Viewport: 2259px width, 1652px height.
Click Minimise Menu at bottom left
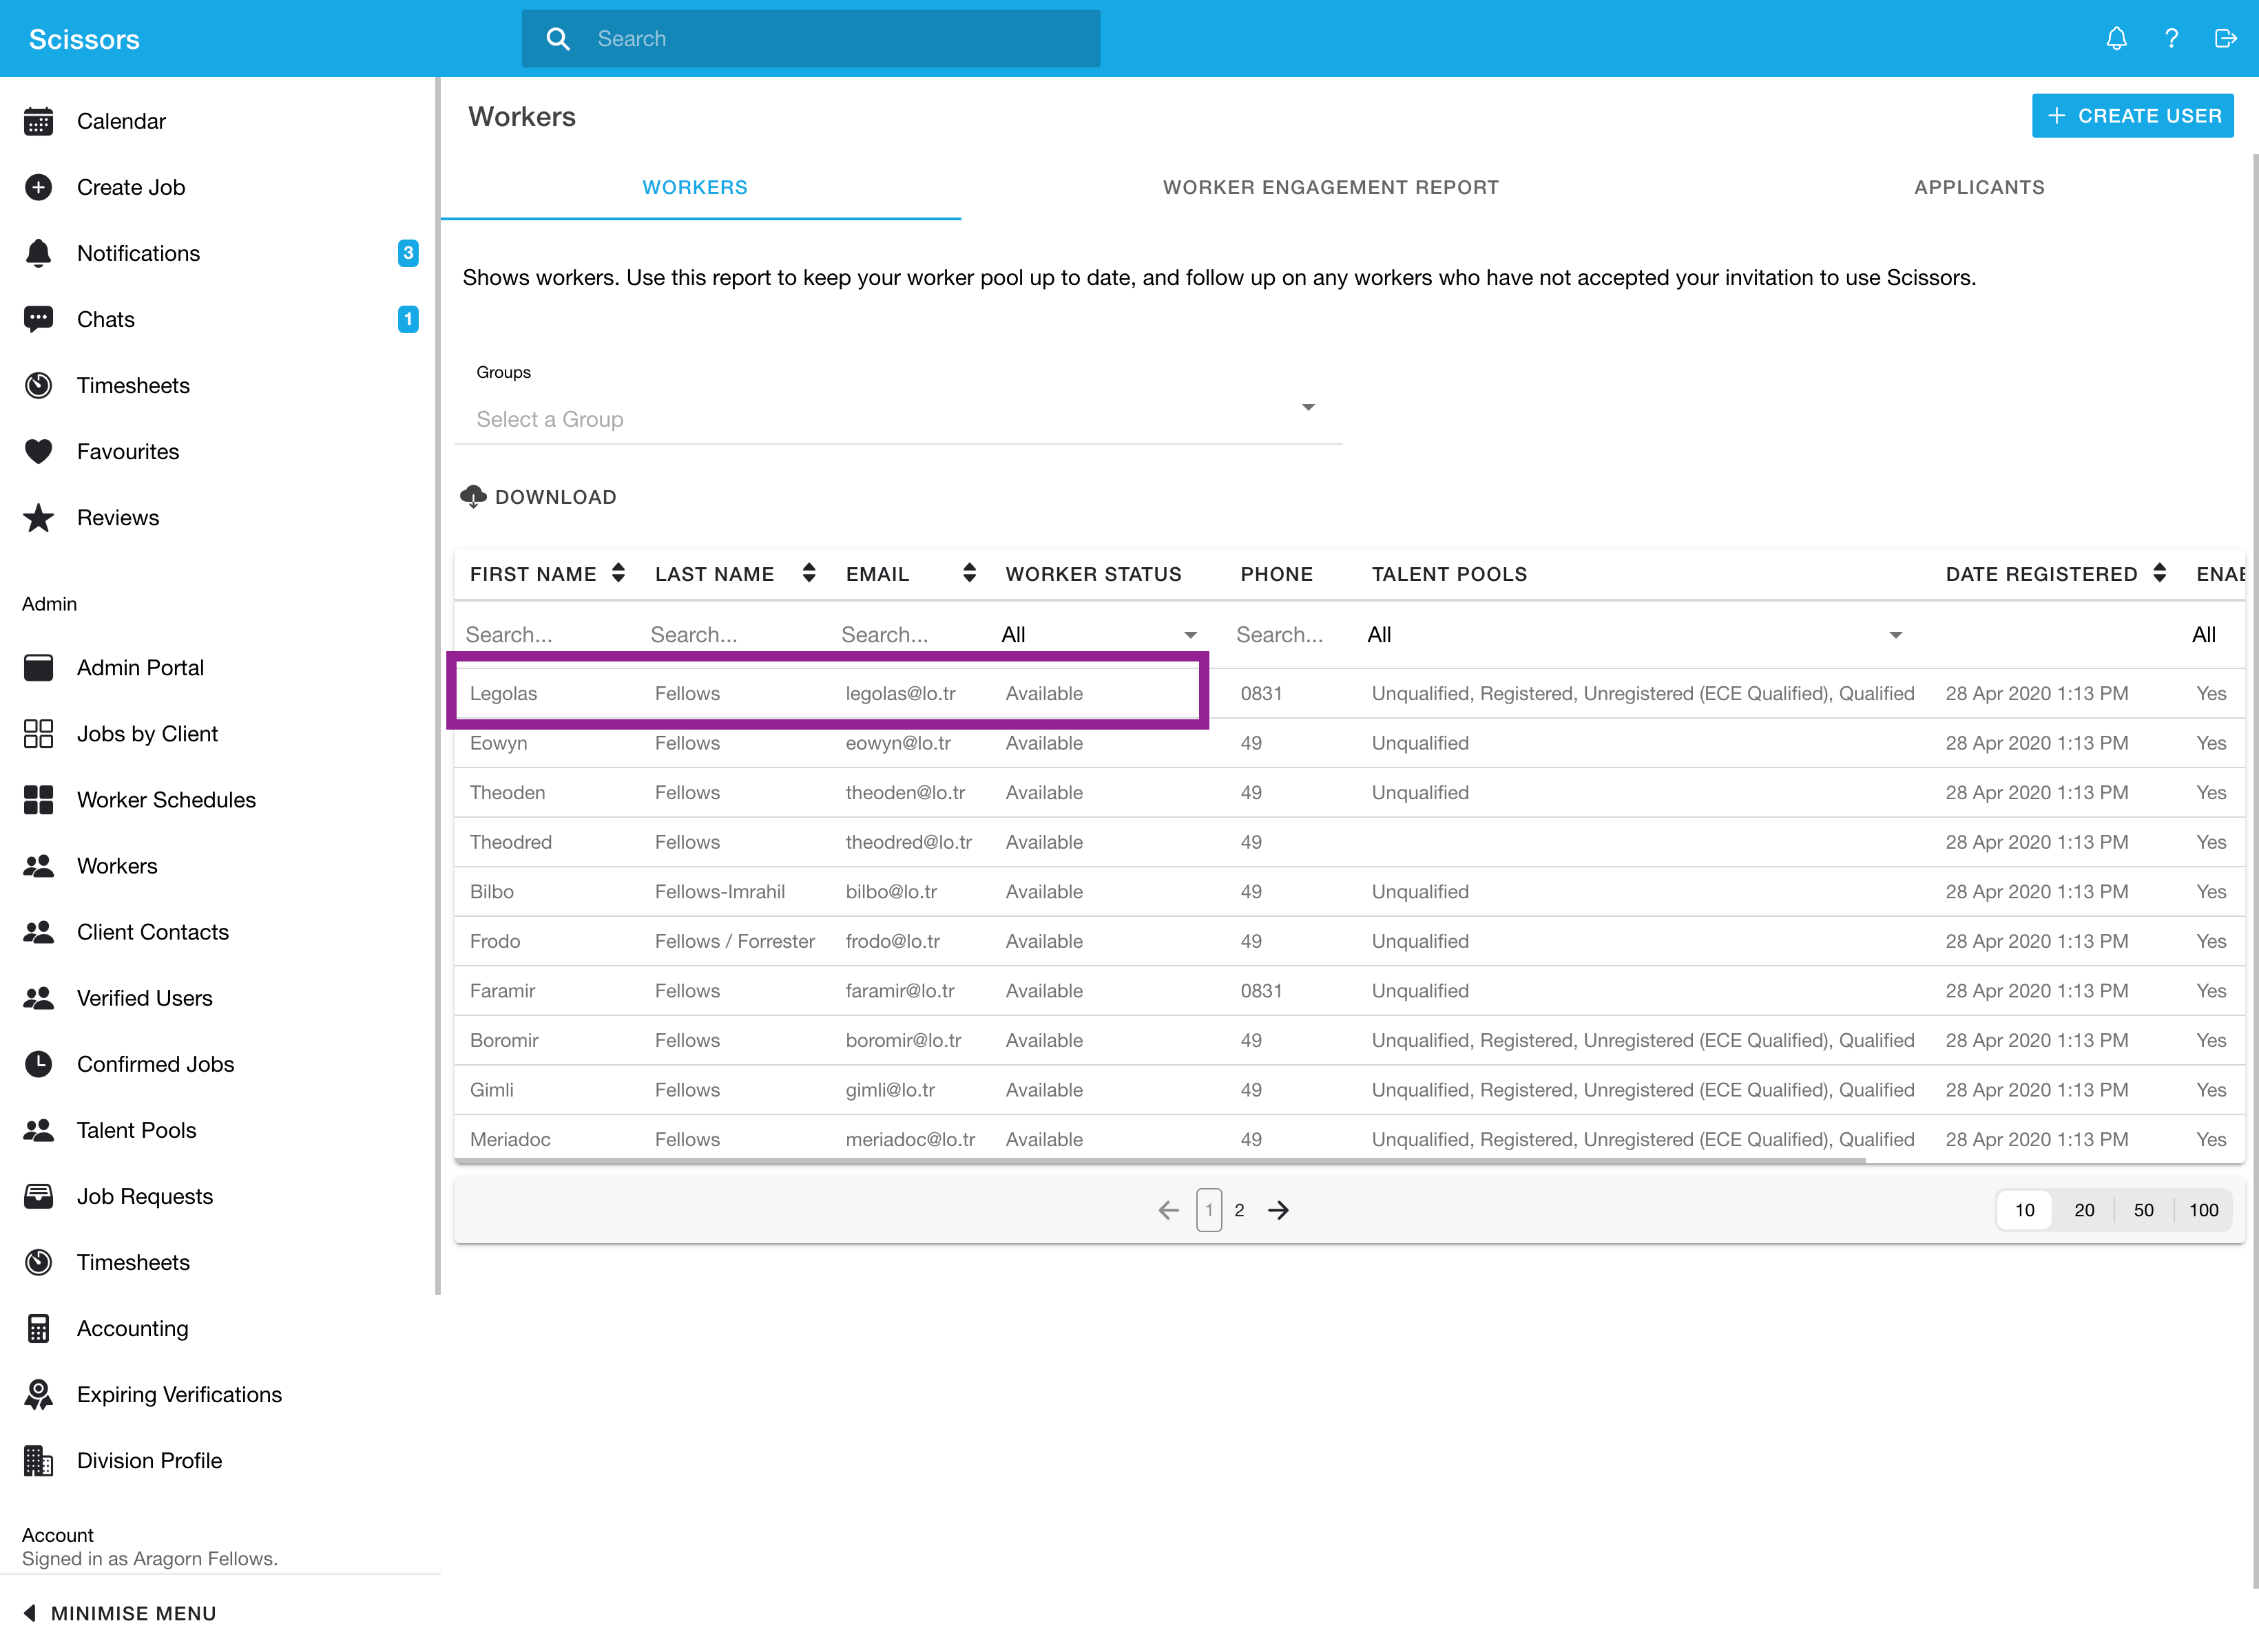click(120, 1613)
